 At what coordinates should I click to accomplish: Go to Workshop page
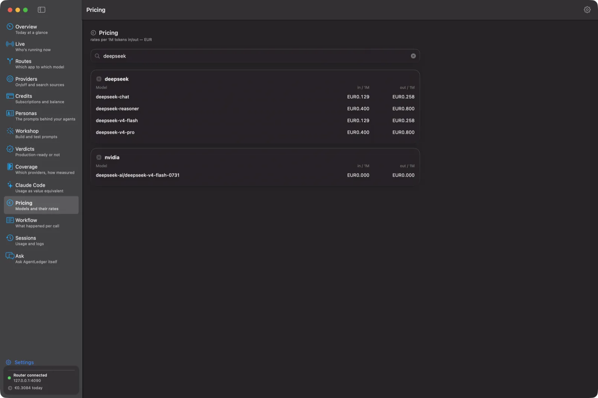[41, 133]
